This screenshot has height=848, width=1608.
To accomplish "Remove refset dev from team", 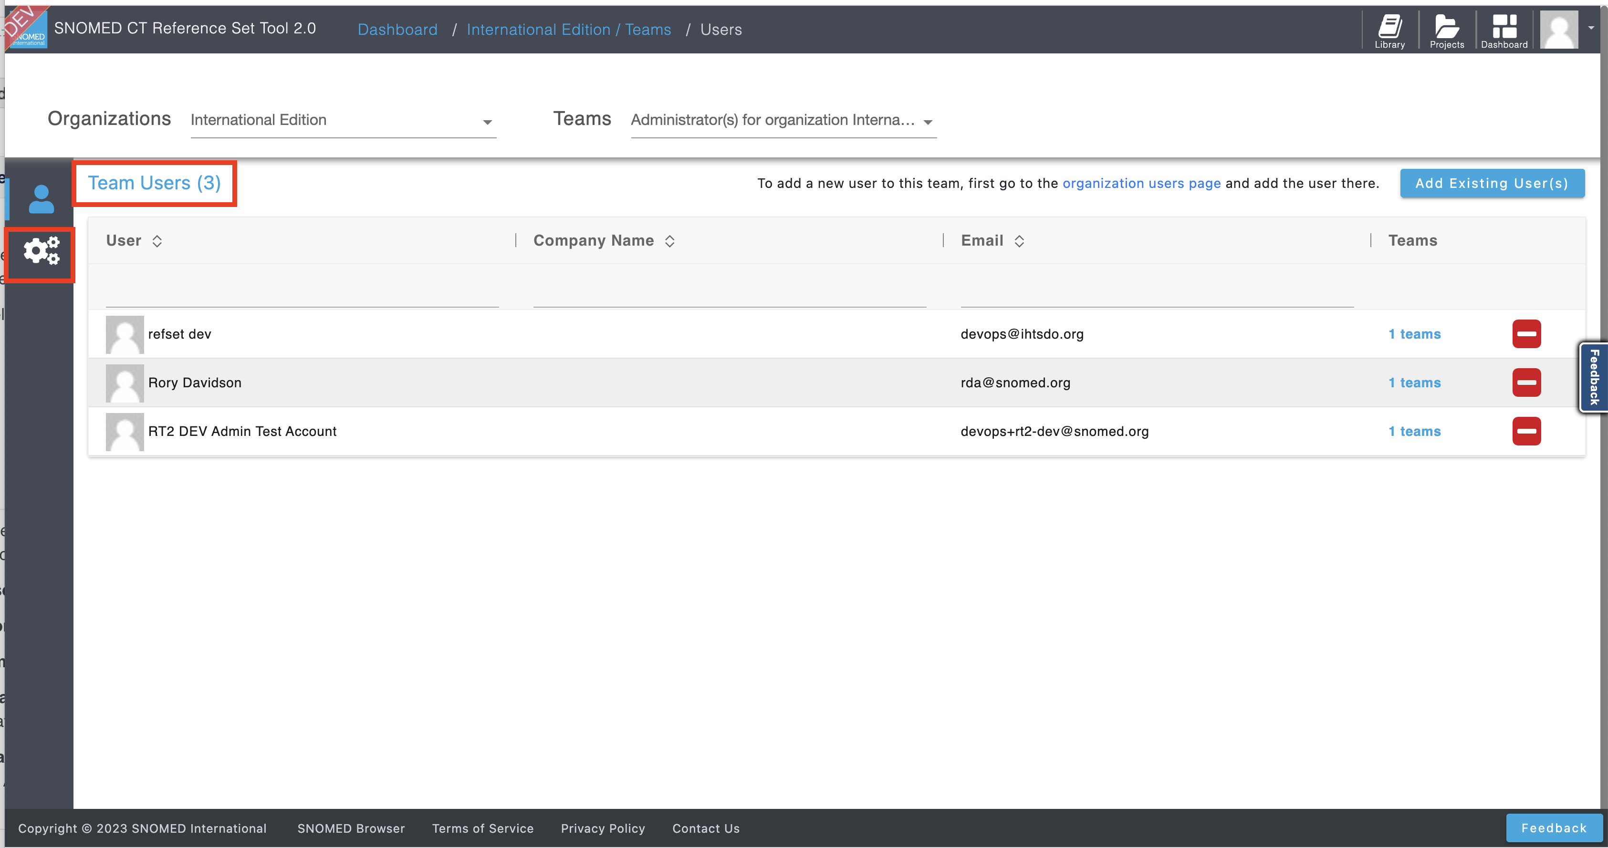I will [1526, 334].
